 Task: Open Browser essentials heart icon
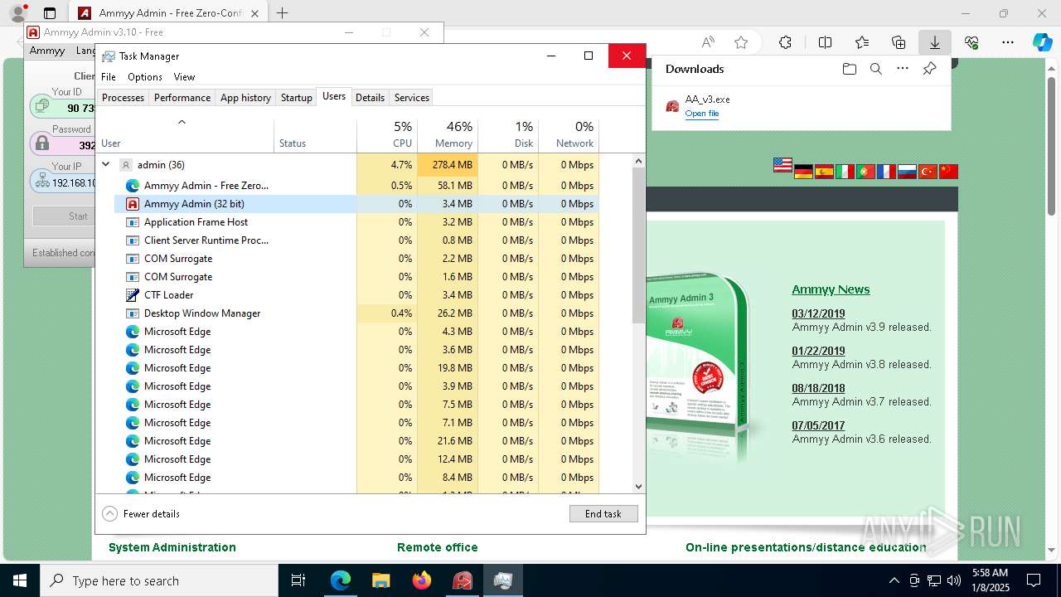971,42
